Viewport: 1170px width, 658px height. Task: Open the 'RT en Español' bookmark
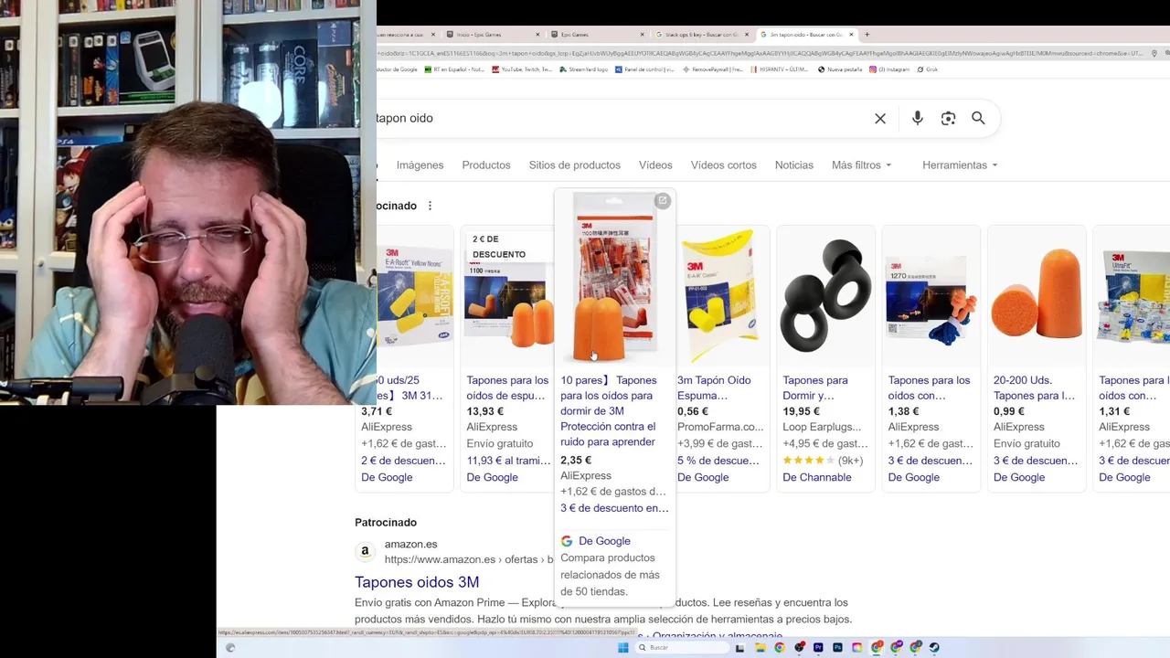[x=454, y=69]
